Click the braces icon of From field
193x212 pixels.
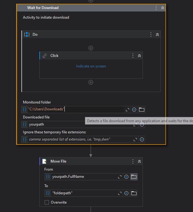tap(48, 177)
